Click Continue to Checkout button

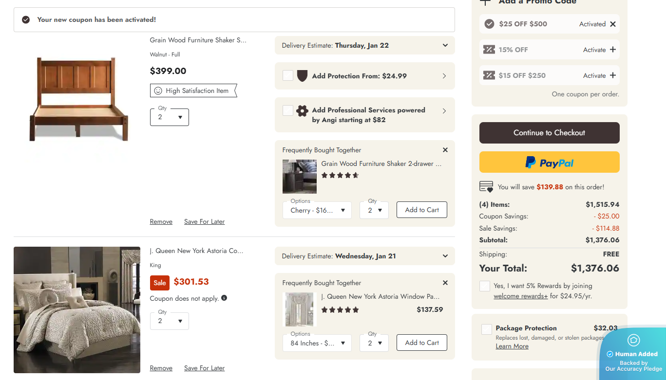549,133
